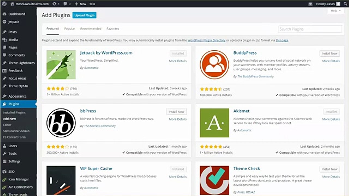
Task: Open Settings via its sidebar icon
Action: [4, 161]
